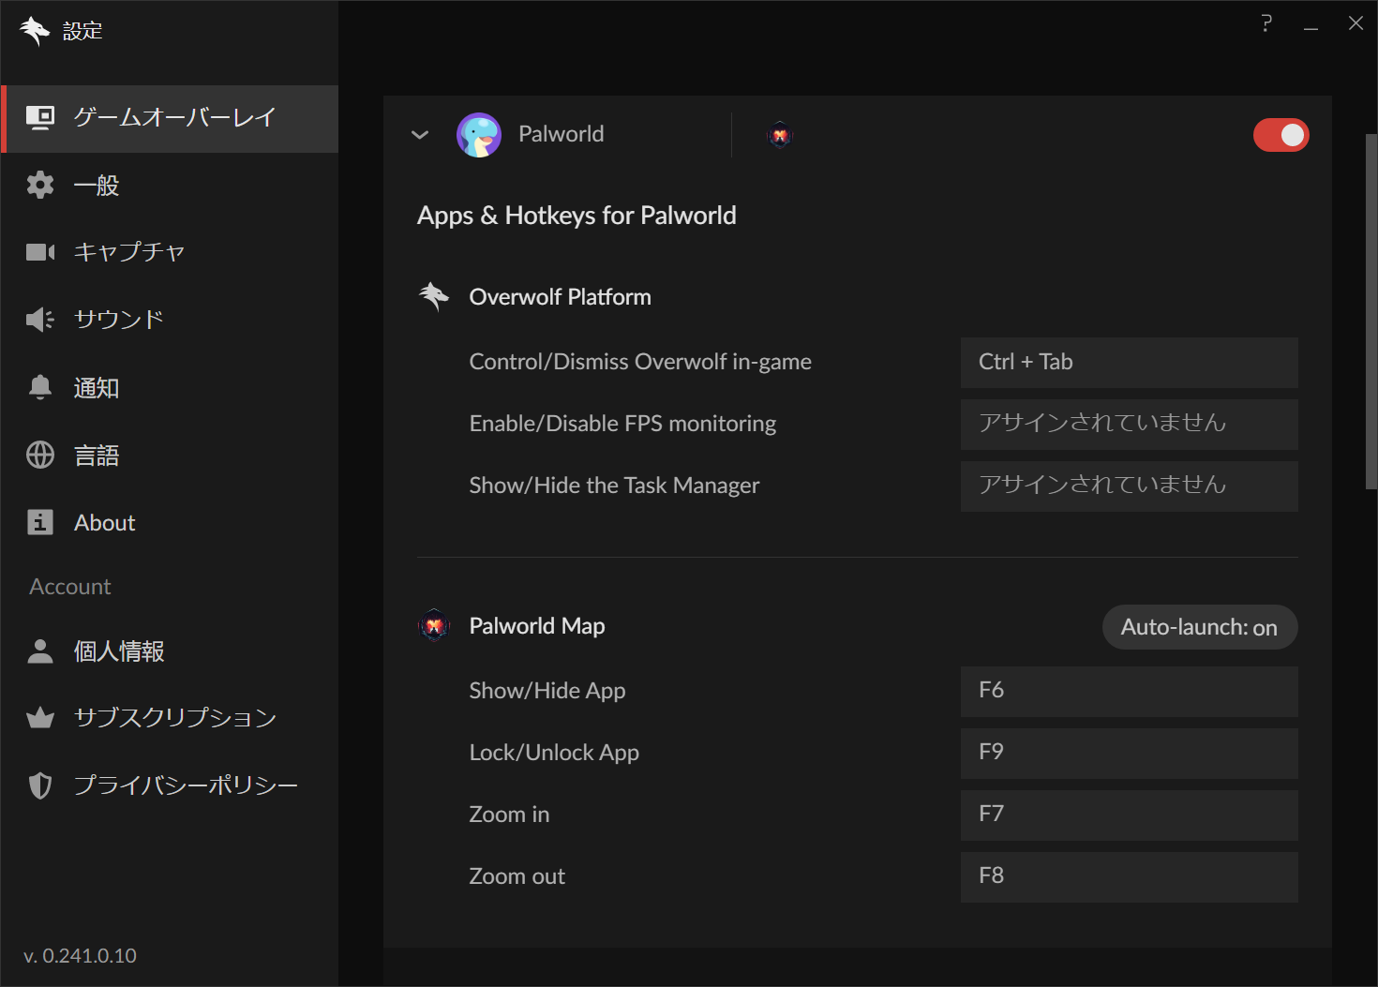Open ゲームオーバーレイ settings tab

coord(170,119)
